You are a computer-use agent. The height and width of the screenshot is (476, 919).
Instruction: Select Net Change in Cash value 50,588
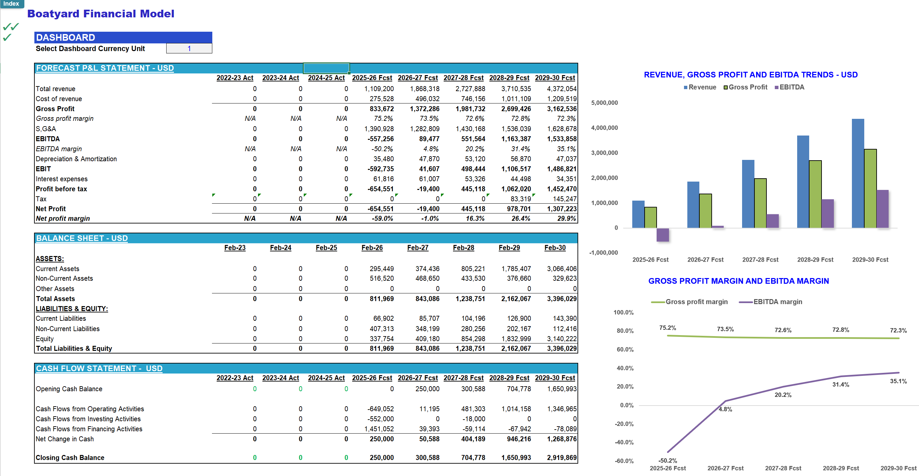(429, 439)
